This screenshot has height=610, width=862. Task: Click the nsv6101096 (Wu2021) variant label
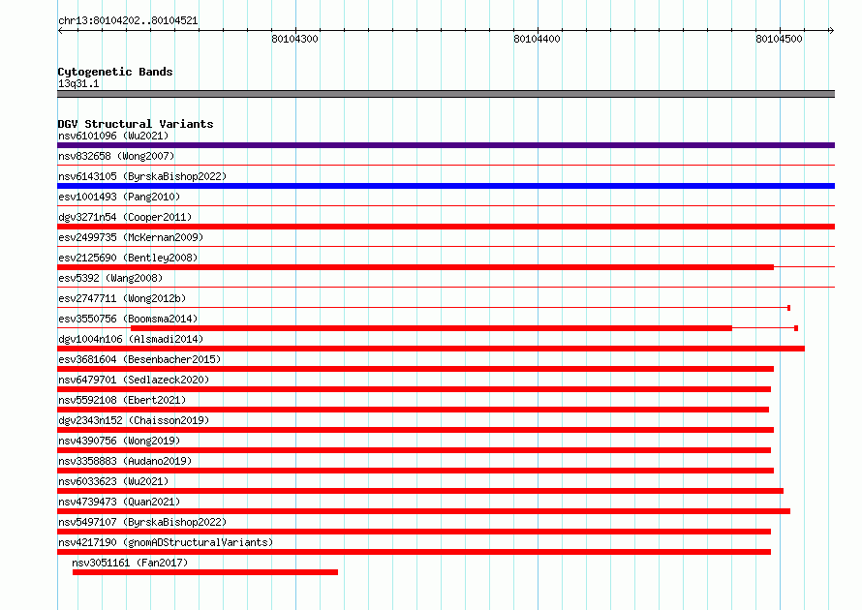(x=113, y=136)
